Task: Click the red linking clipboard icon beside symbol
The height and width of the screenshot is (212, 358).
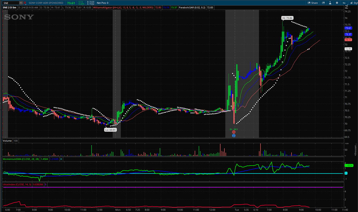Action: pyautogui.click(x=25, y=3)
